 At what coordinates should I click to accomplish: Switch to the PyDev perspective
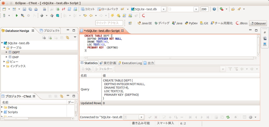191,23
